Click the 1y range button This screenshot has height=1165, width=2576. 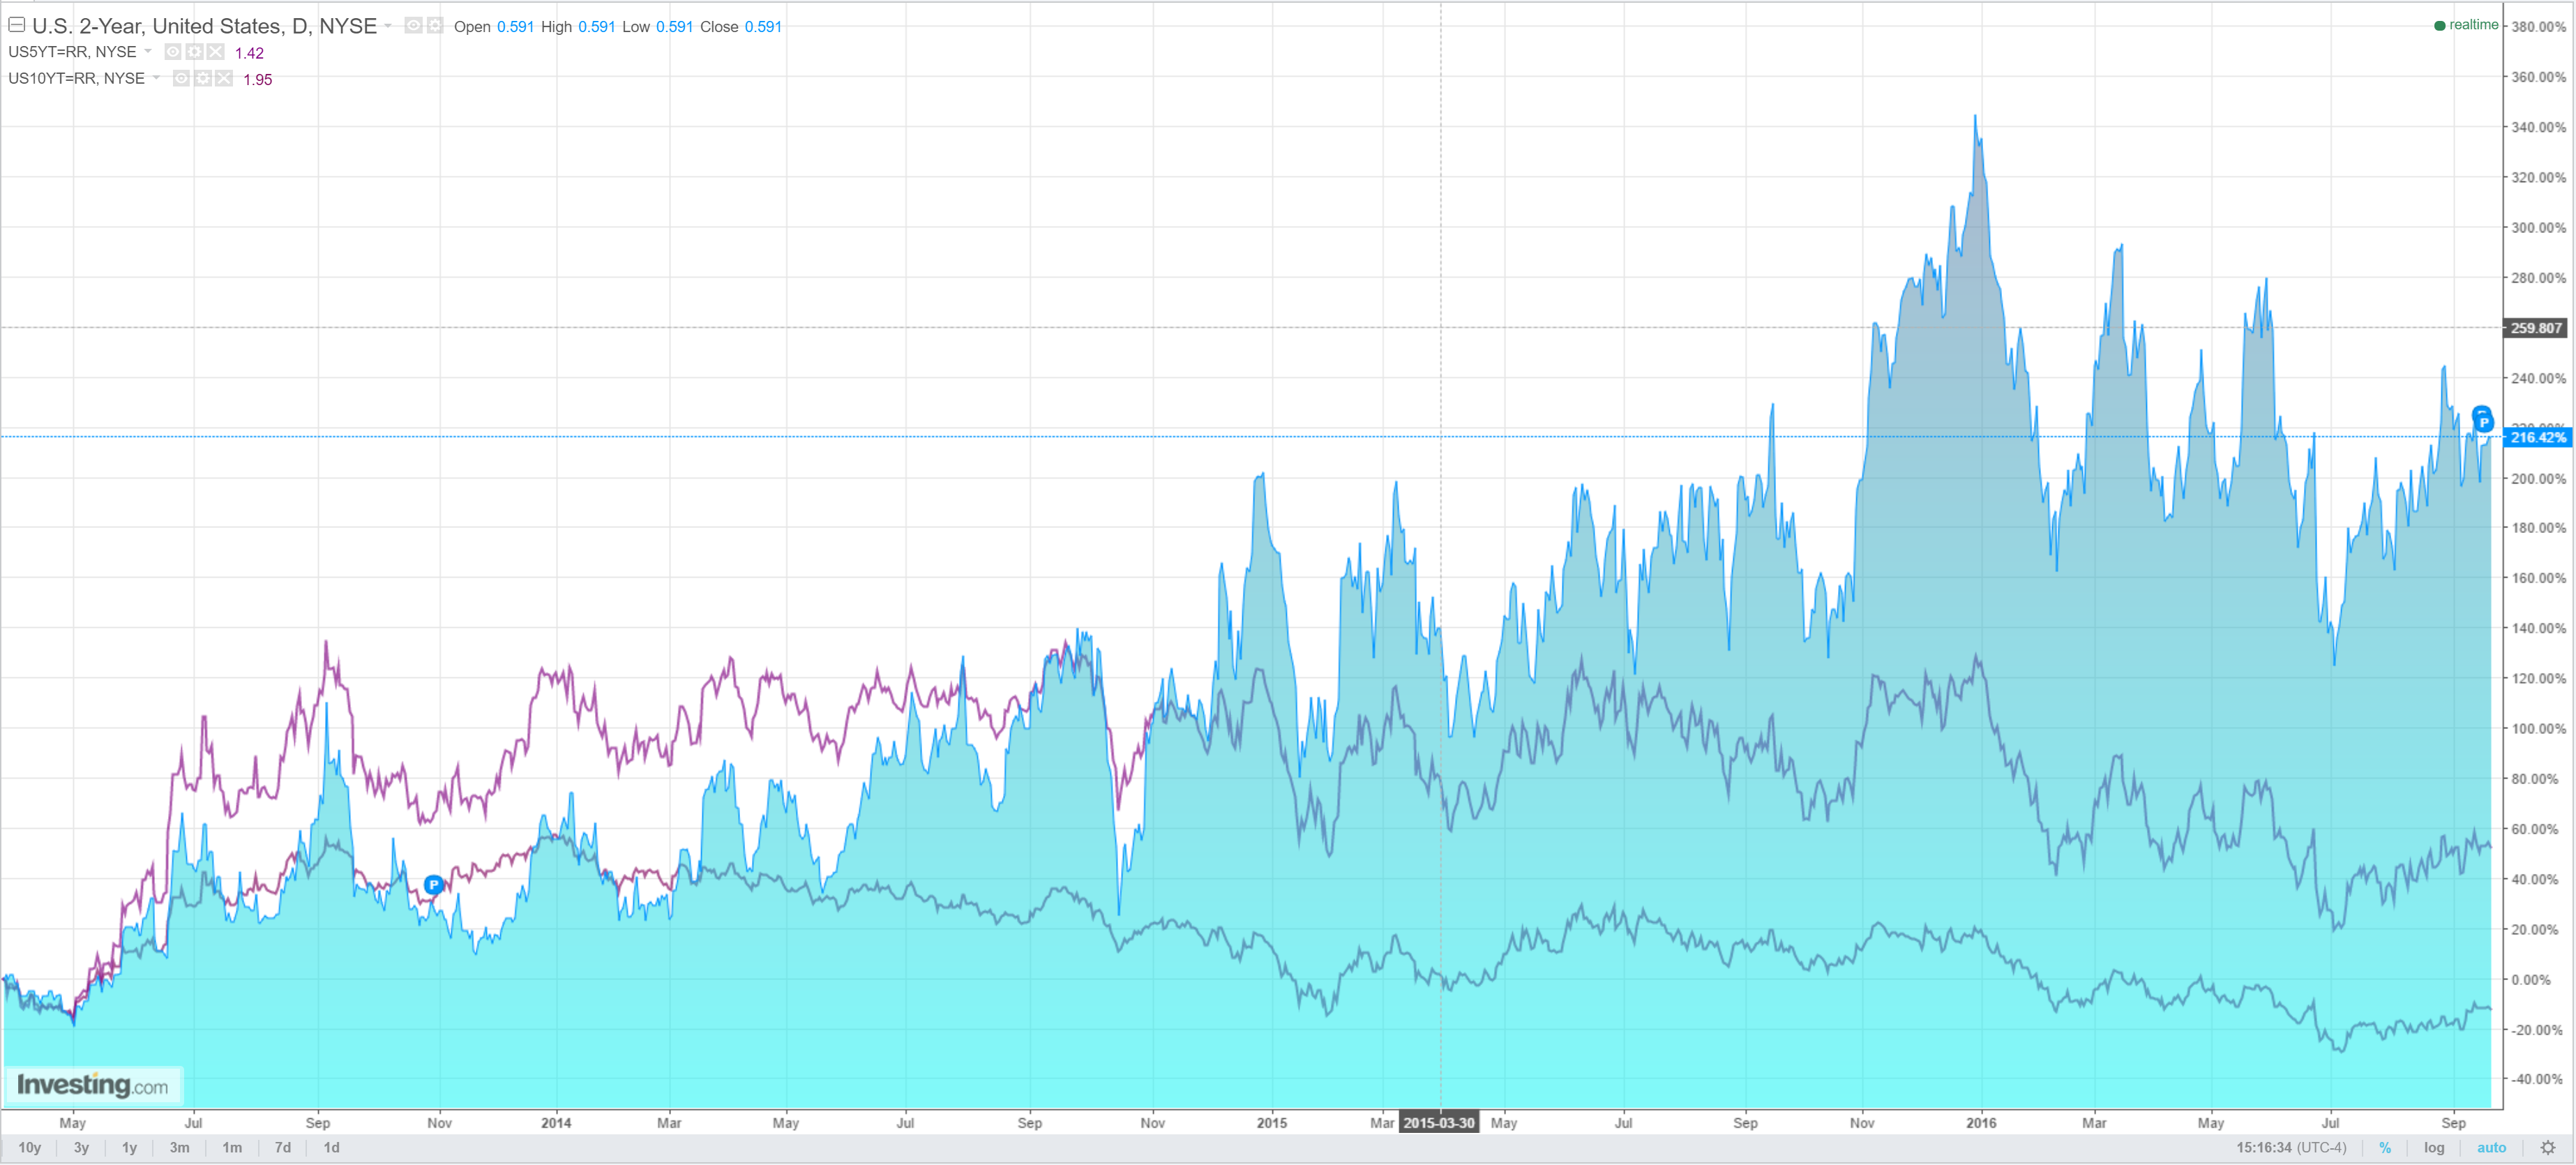point(129,1147)
